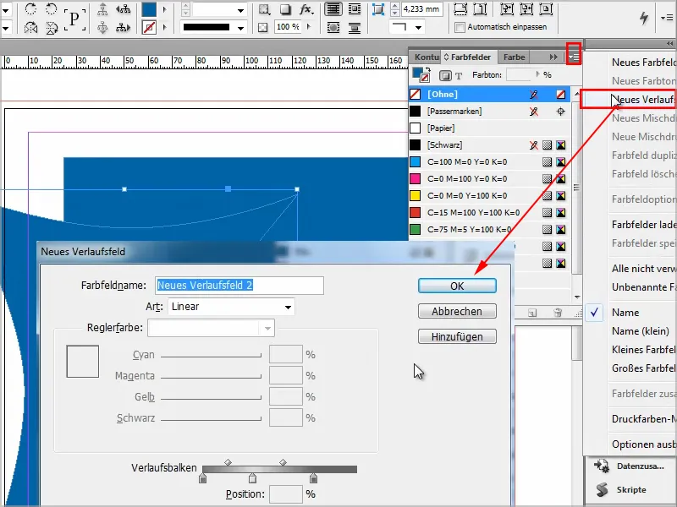The height and width of the screenshot is (507, 677).
Task: Choose Farbfelder laden menu entry
Action: (x=643, y=225)
